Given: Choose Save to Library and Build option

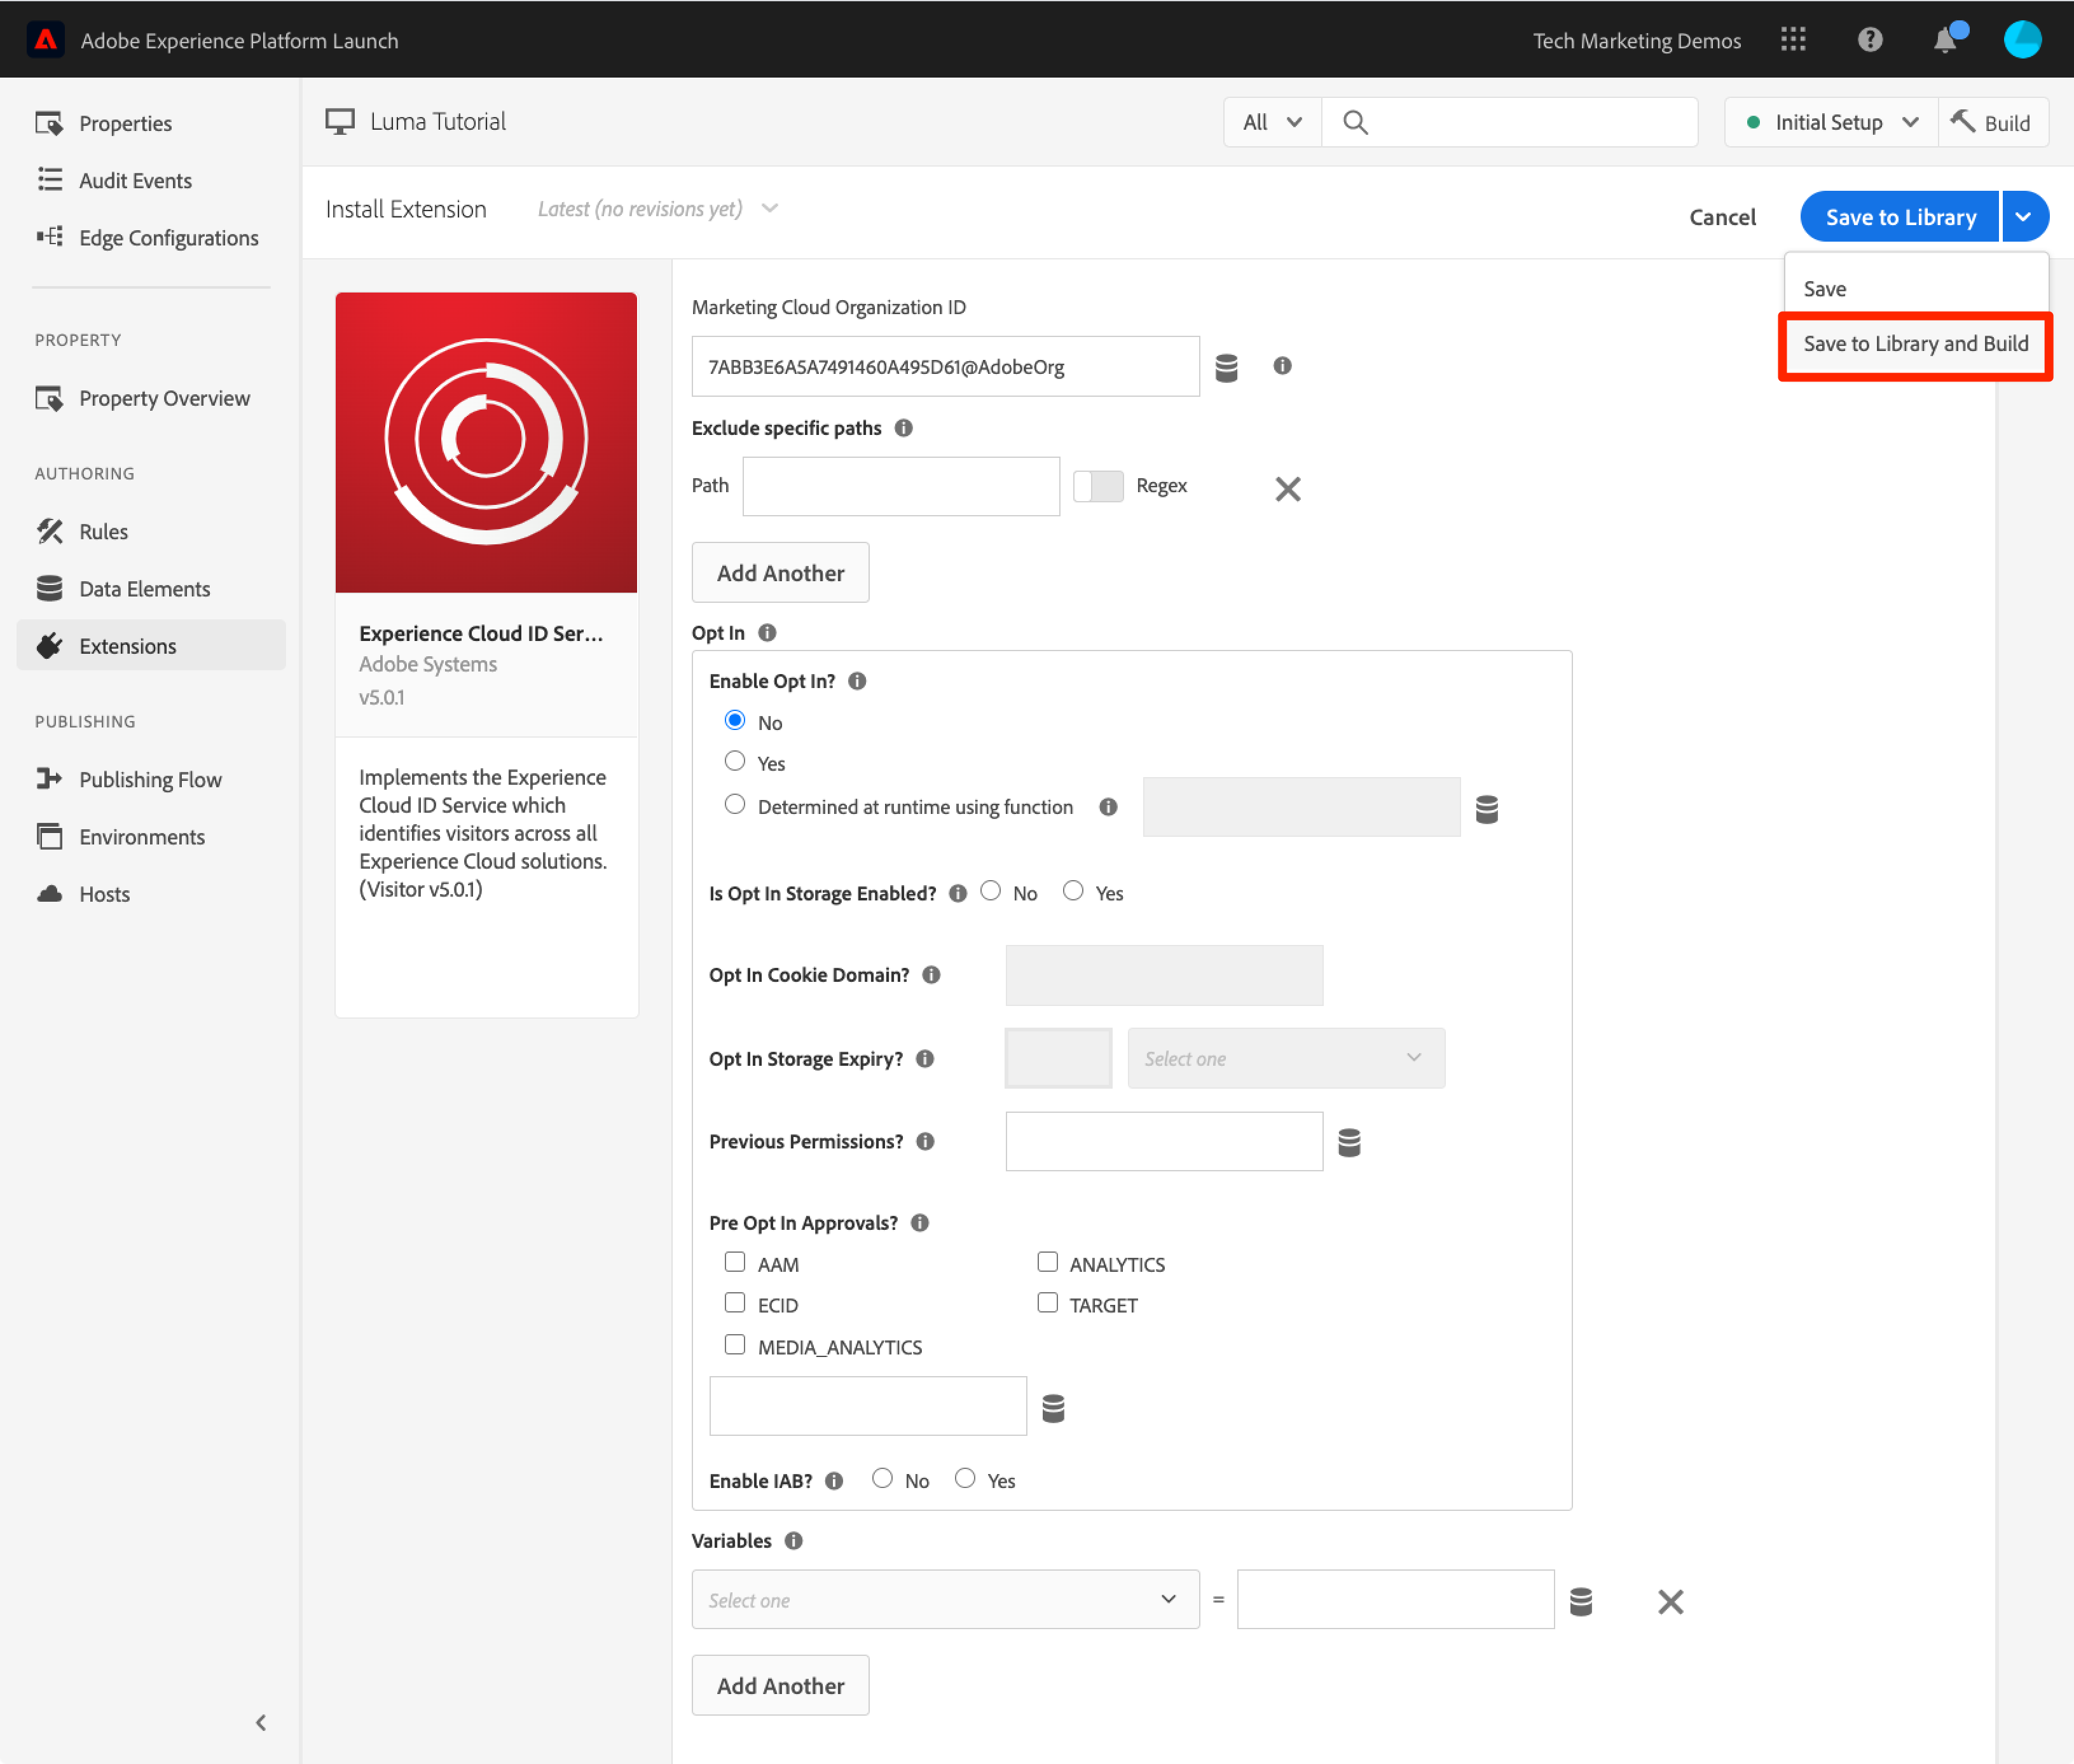Looking at the screenshot, I should pyautogui.click(x=1914, y=344).
